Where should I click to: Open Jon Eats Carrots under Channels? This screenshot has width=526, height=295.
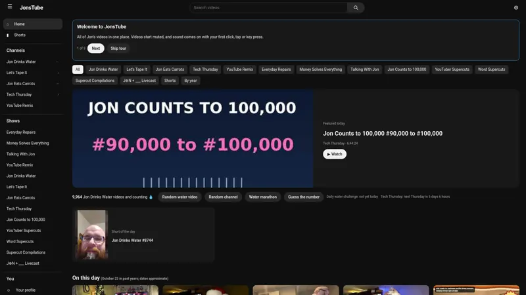(x=21, y=84)
